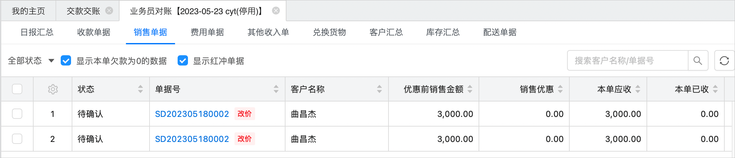Close the 交款交账 tab
Image resolution: width=735 pixels, height=158 pixels.
pyautogui.click(x=109, y=11)
